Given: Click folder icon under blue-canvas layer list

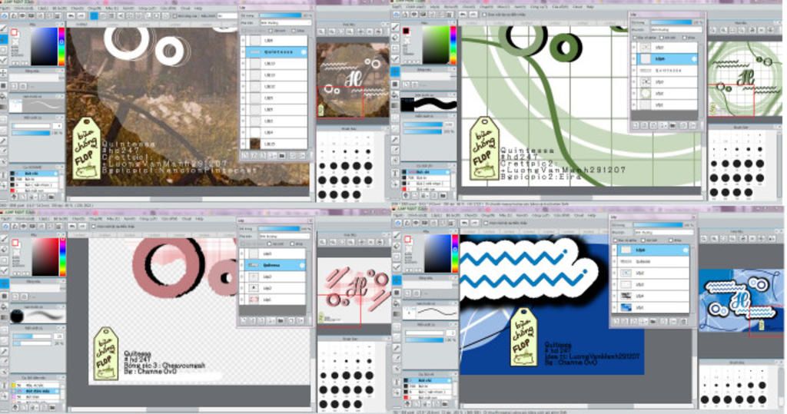Looking at the screenshot, I should (x=653, y=321).
